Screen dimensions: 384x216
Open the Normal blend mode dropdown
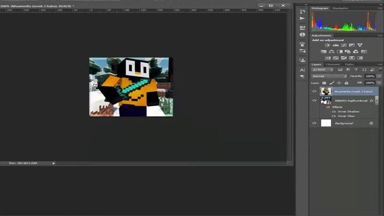[x=329, y=76]
